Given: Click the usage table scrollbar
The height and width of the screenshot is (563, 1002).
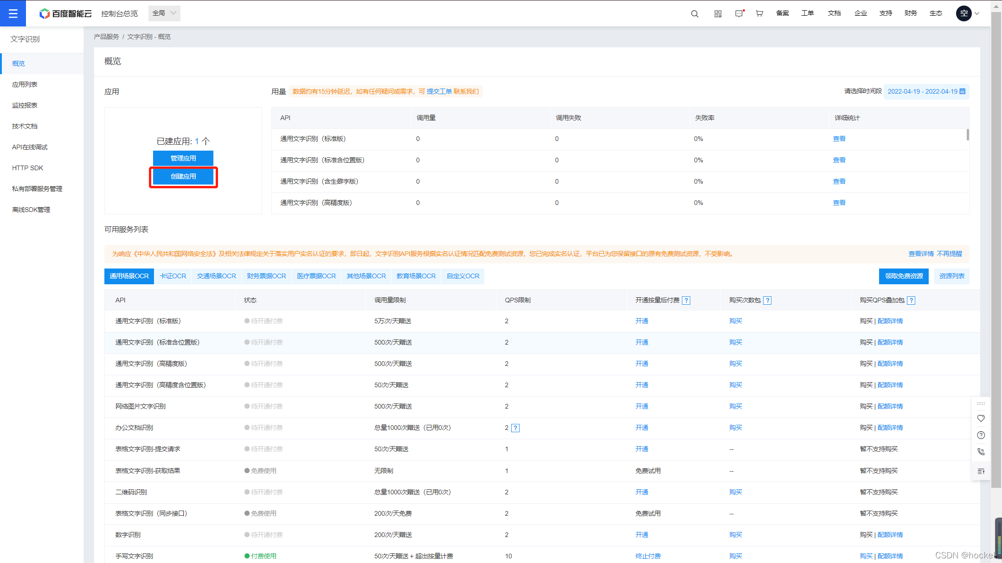Looking at the screenshot, I should pos(968,134).
